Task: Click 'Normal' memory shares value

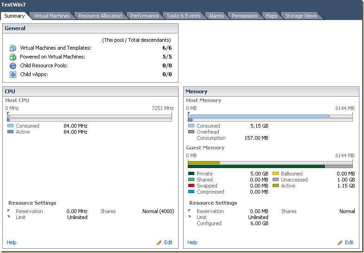Action: tap(347, 211)
